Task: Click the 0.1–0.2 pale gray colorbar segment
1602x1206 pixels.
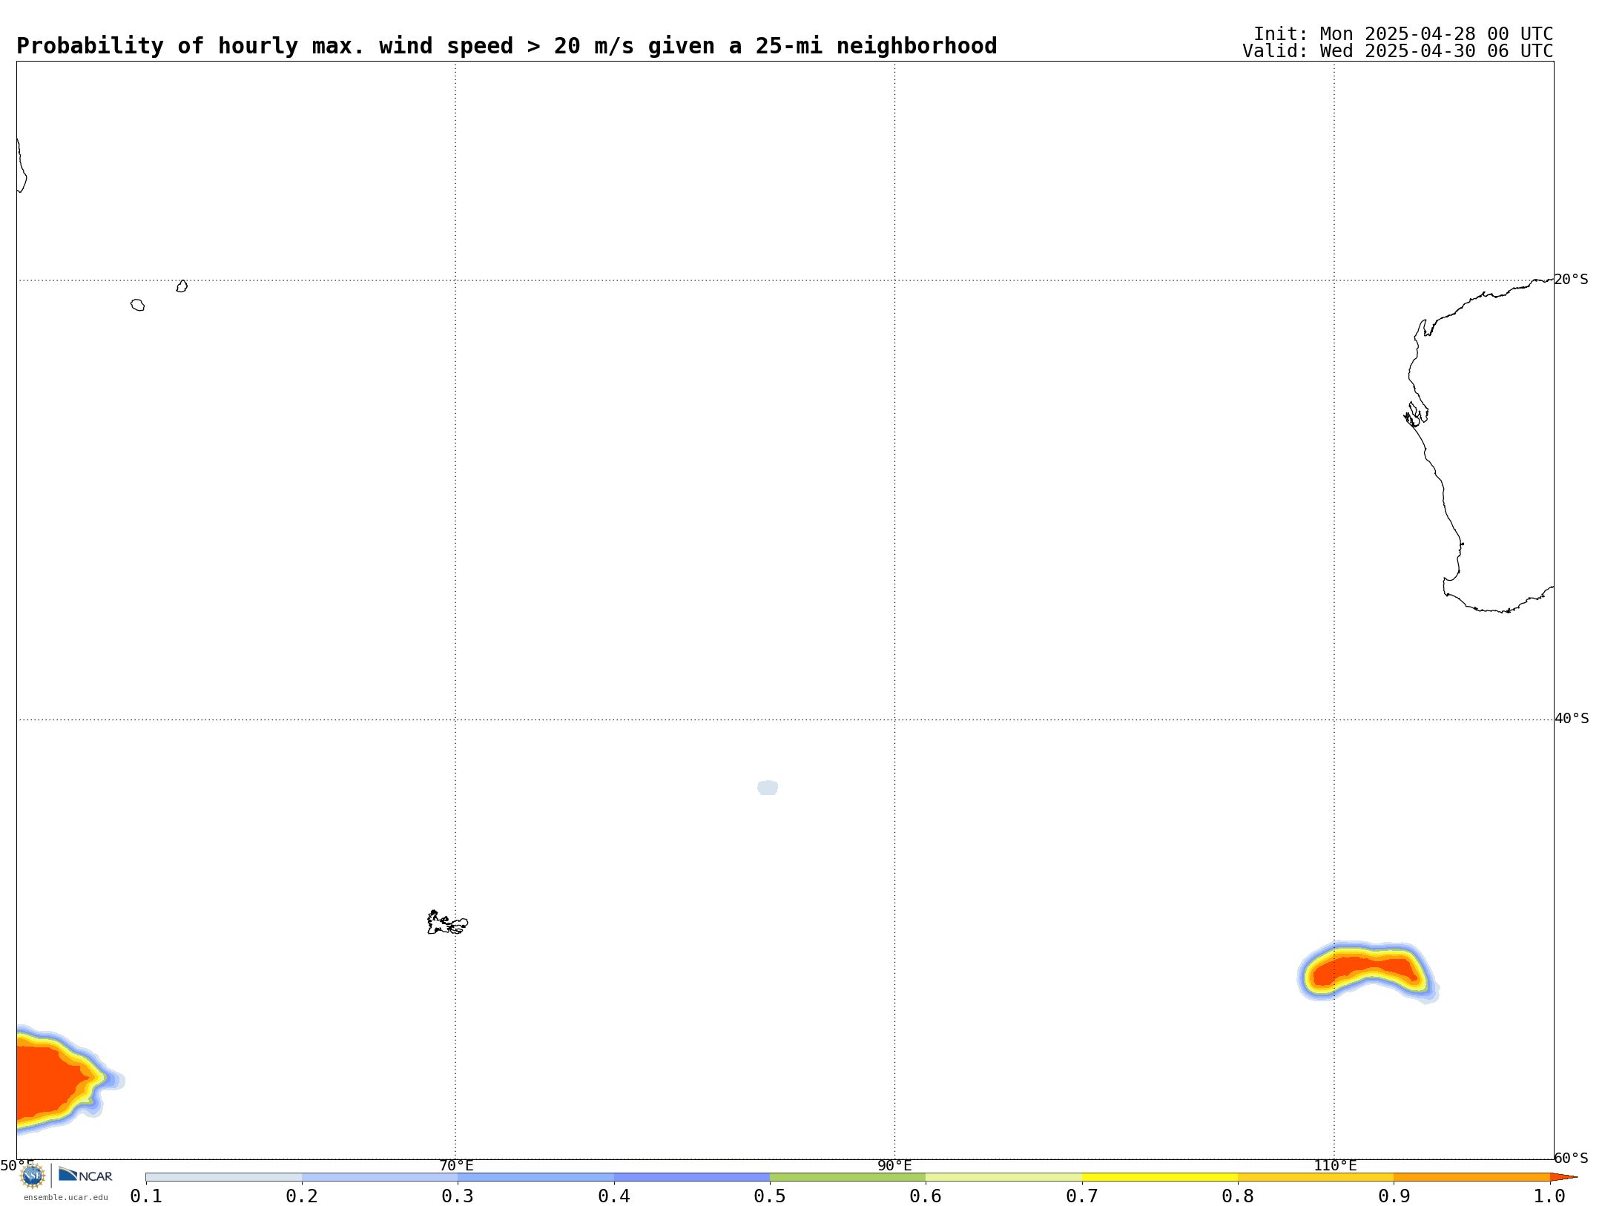Action: click(224, 1177)
